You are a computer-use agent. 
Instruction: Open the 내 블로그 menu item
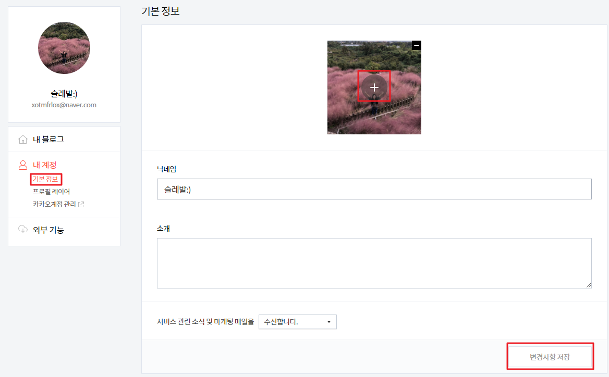[x=48, y=139]
